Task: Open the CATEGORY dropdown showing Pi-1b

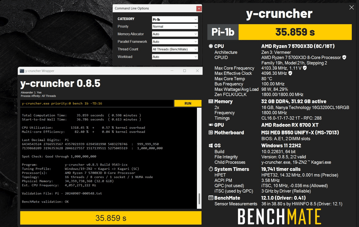Action: pos(175,19)
